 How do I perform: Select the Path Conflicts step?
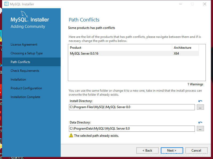pyautogui.click(x=31, y=62)
